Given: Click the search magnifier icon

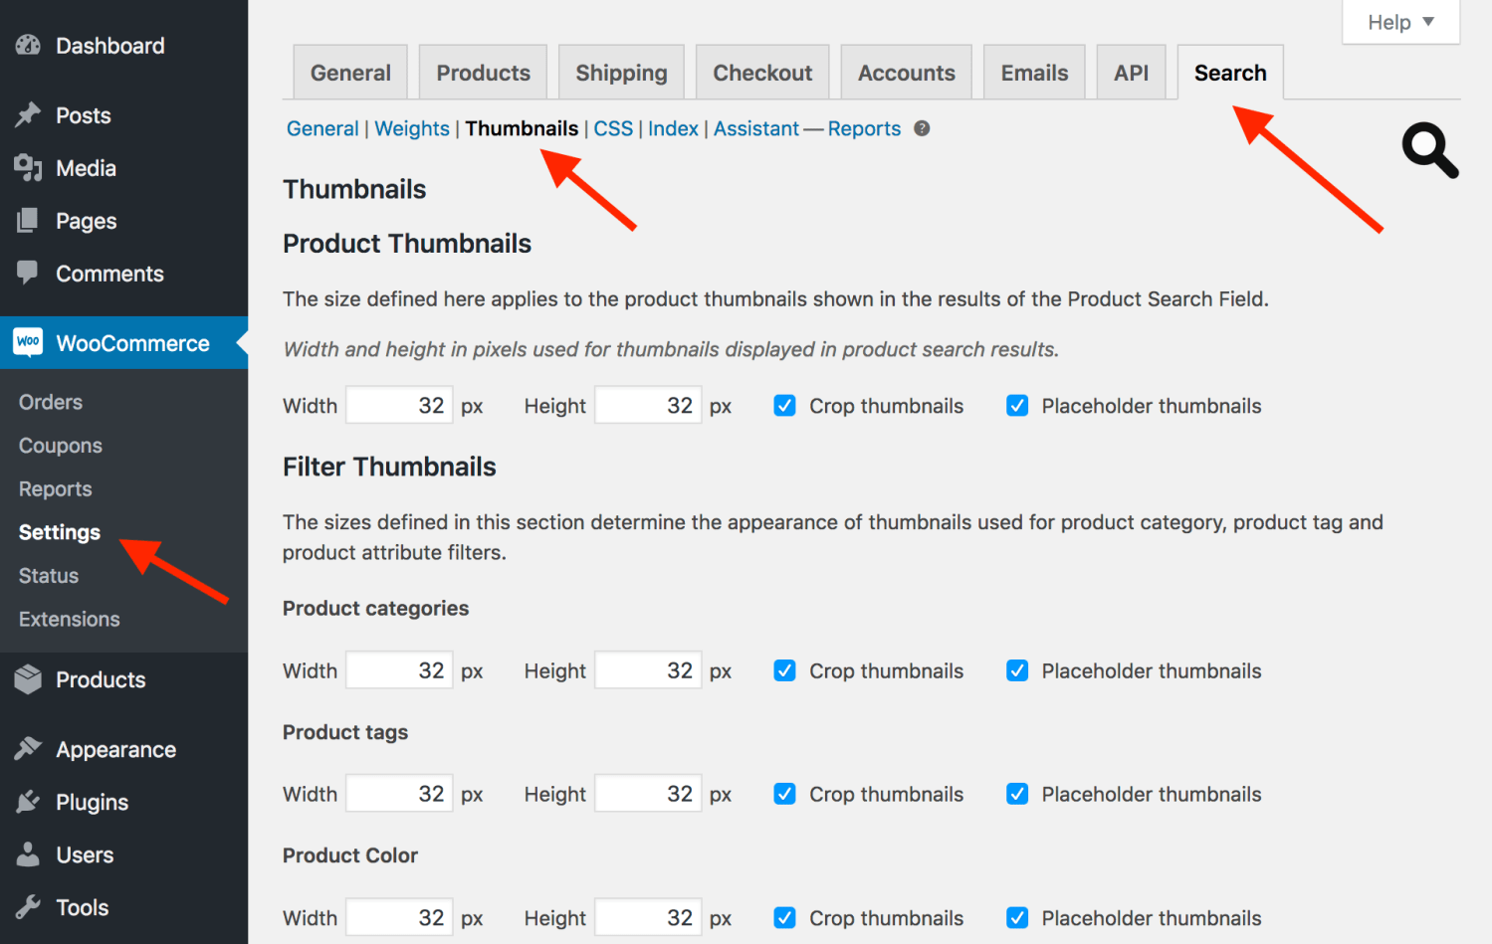Looking at the screenshot, I should (x=1429, y=150).
